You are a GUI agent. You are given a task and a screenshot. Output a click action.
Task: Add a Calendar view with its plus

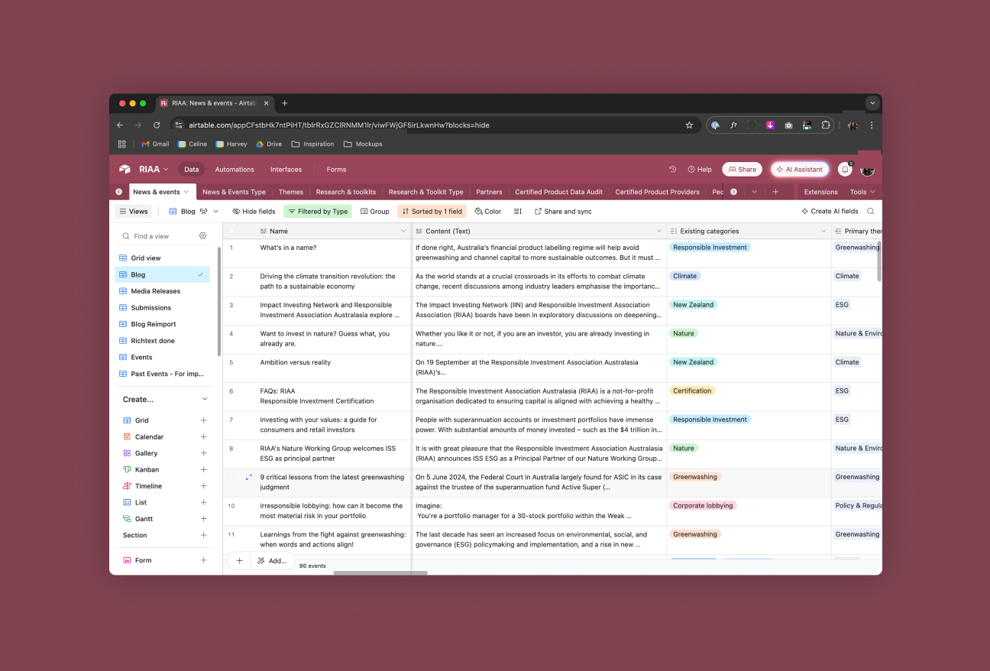click(x=203, y=437)
